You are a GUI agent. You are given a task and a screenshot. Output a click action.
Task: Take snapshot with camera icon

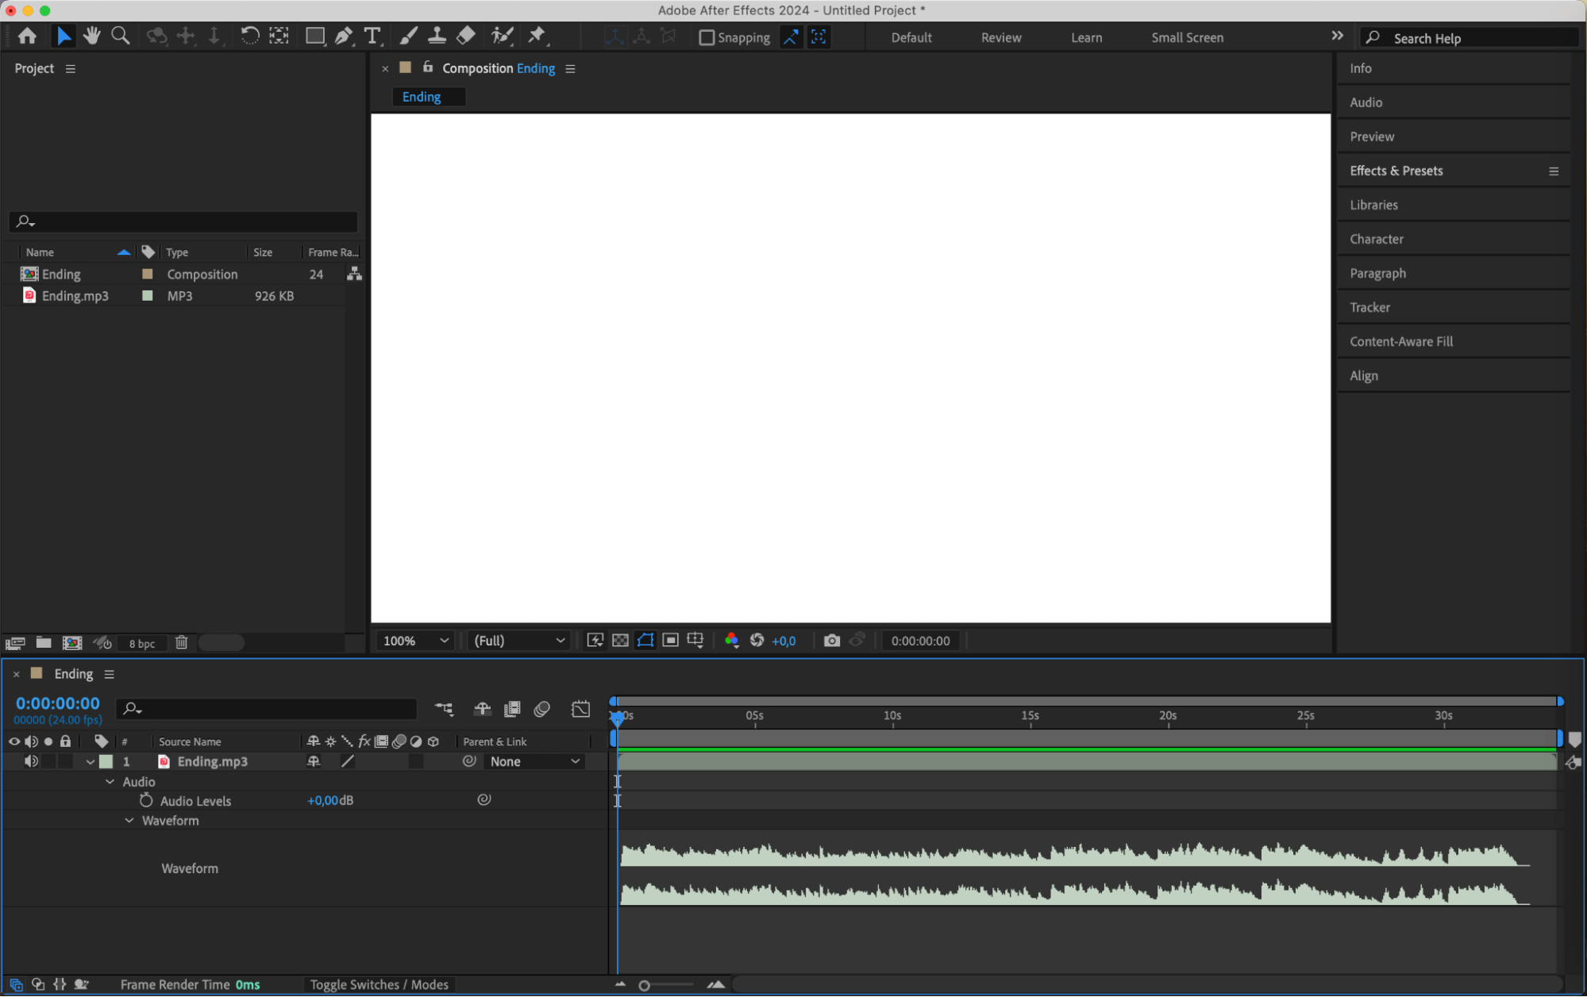831,641
